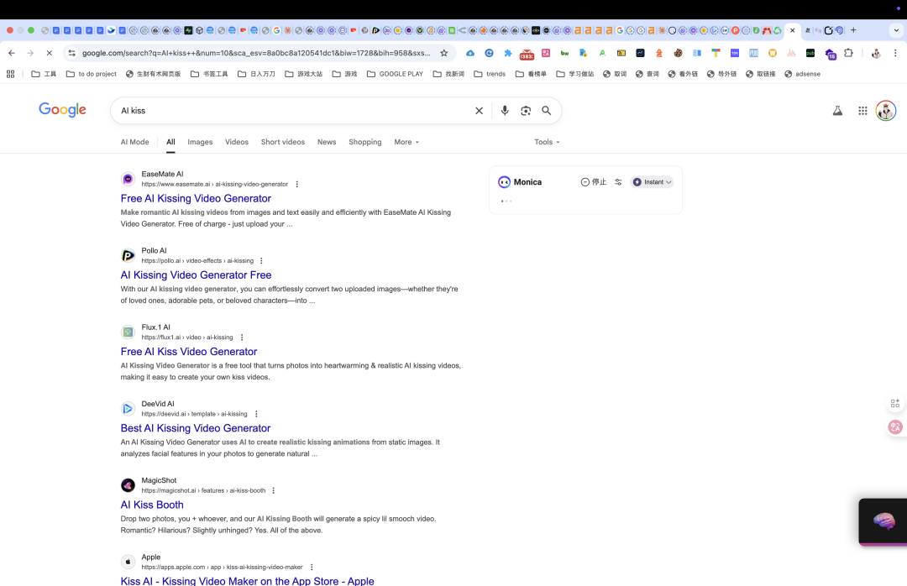Select the Images tab
This screenshot has width=907, height=586.
200,142
